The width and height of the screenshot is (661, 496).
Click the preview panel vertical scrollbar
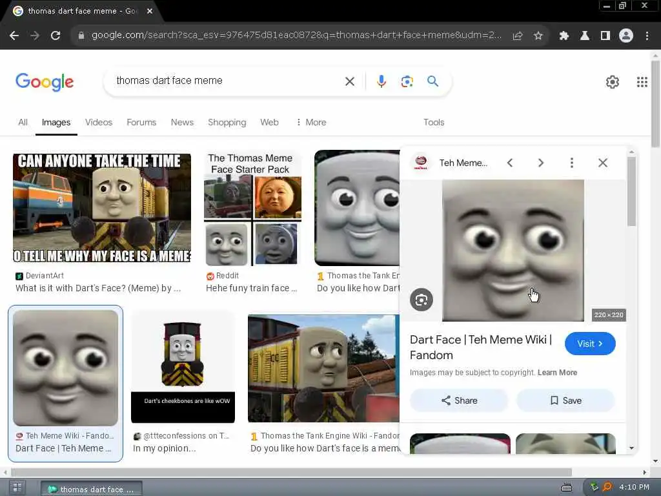631,192
